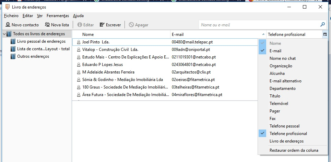Screen dimensions: 331x162
Task: Select Outros endereços address book icon
Action: pos(13,56)
